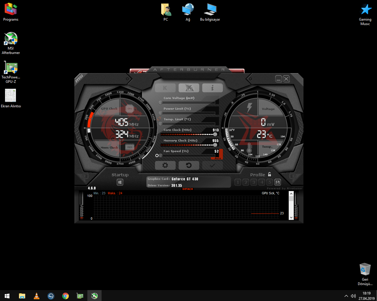
Task: Reset settings with the circular arrow button
Action: [x=189, y=165]
